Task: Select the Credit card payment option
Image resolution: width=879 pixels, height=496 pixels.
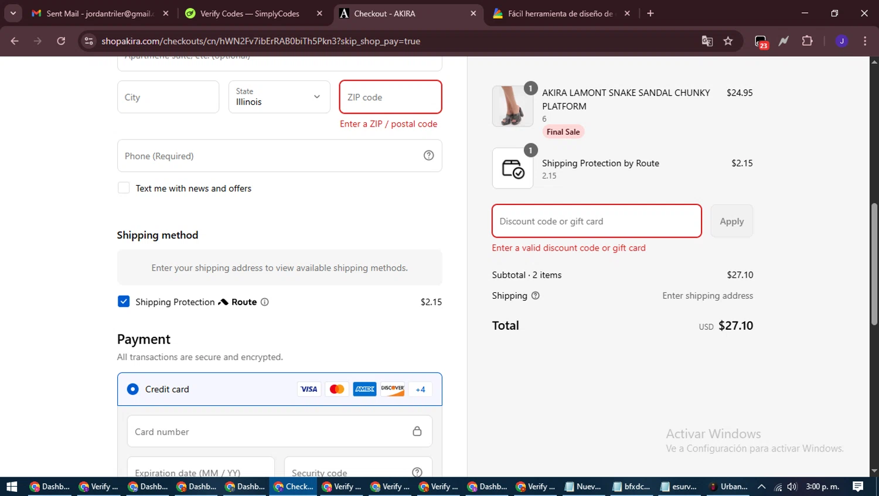Action: 133,389
